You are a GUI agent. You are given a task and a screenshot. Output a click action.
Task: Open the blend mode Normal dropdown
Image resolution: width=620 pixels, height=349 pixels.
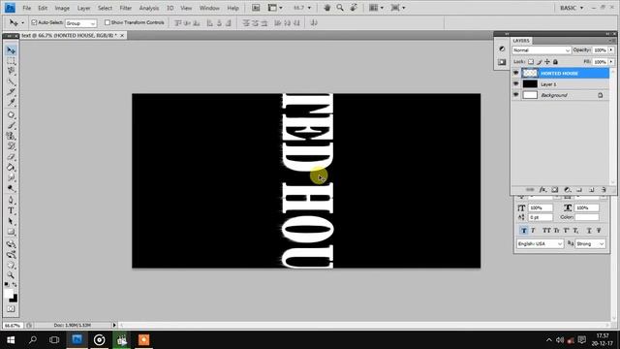coord(542,50)
